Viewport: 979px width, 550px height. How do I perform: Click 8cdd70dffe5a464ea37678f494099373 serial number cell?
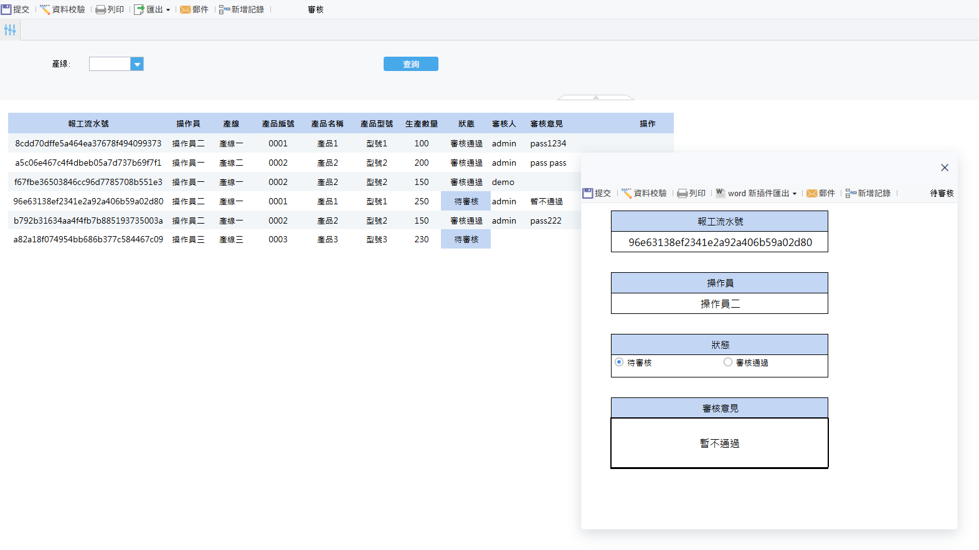[x=88, y=143]
